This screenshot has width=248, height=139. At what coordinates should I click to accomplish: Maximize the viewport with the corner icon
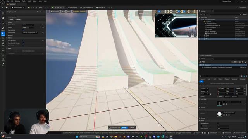196,12
